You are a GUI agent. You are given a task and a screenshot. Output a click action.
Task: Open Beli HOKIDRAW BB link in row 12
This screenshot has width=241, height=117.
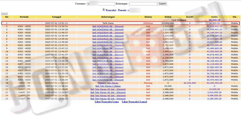[x=108, y=58]
